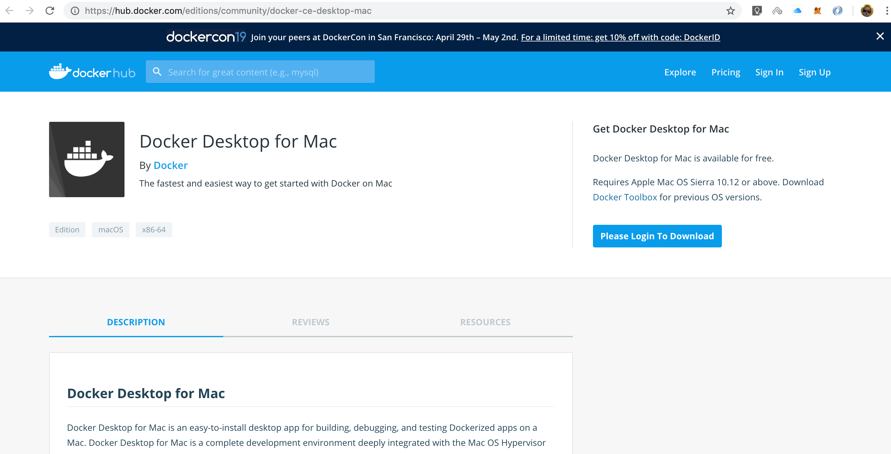891x454 pixels.
Task: Click the 'easy-to-install desktop app' paragraph
Action: [307, 435]
